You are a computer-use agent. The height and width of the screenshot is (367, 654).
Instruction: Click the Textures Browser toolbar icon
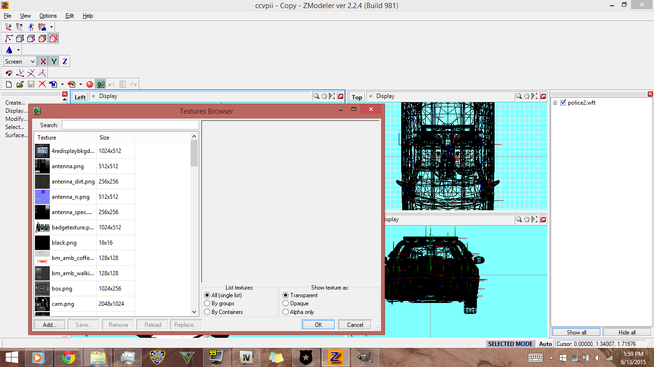pos(100,85)
